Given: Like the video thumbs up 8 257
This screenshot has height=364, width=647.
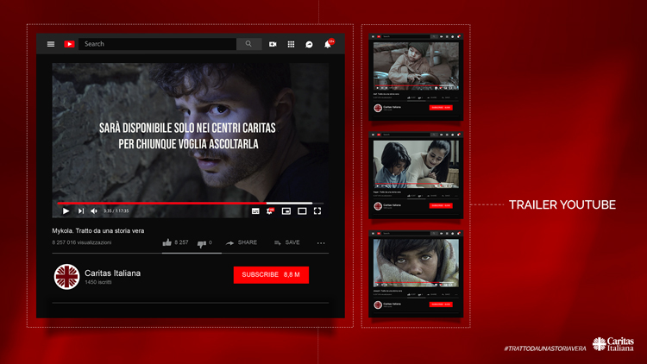Looking at the screenshot, I should point(175,242).
